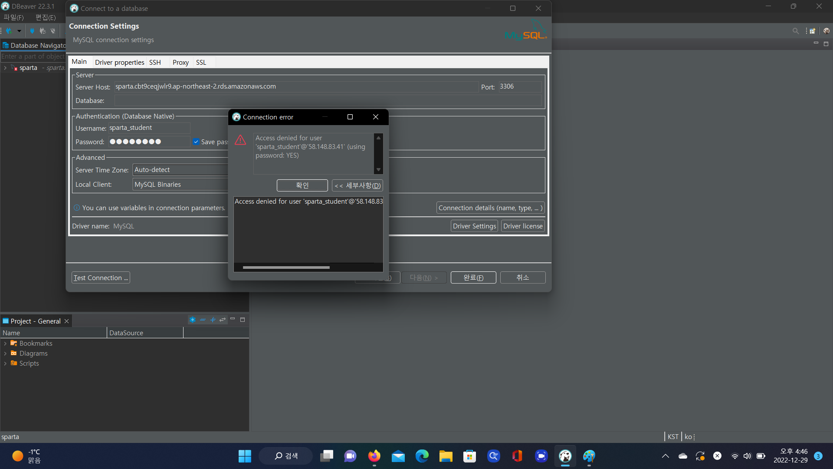833x469 pixels.
Task: Click the 완료(F) finish button
Action: click(473, 278)
